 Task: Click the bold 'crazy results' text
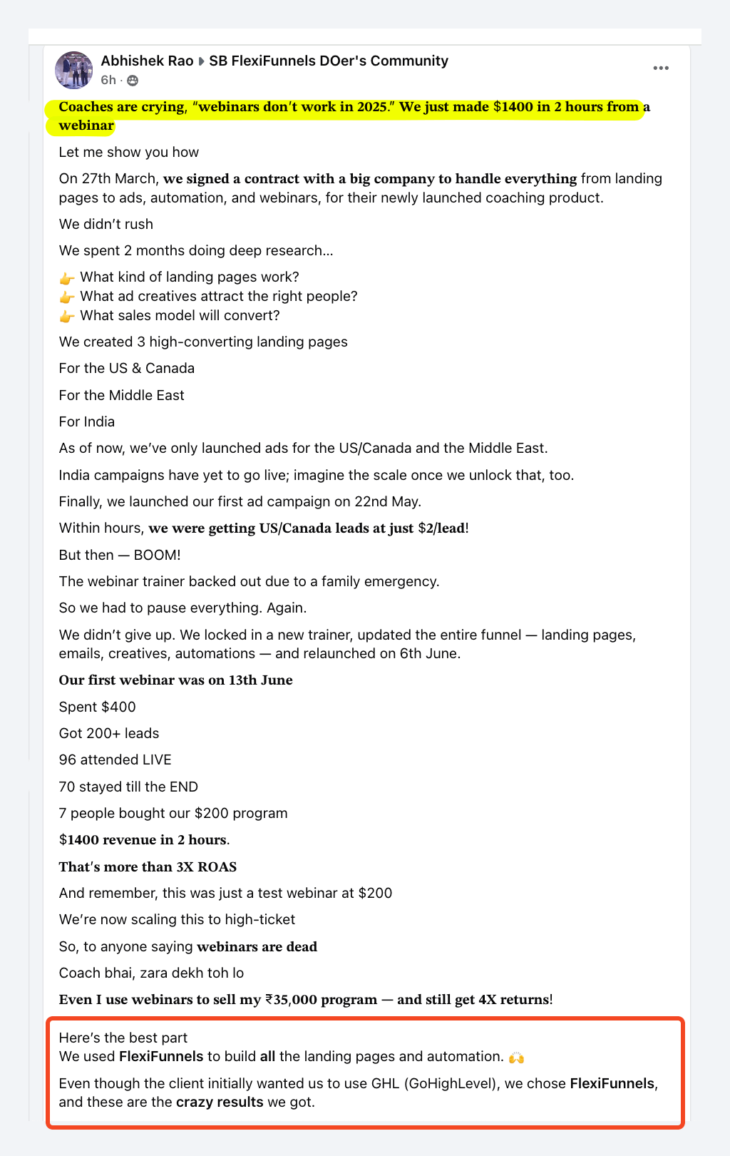click(x=220, y=1102)
